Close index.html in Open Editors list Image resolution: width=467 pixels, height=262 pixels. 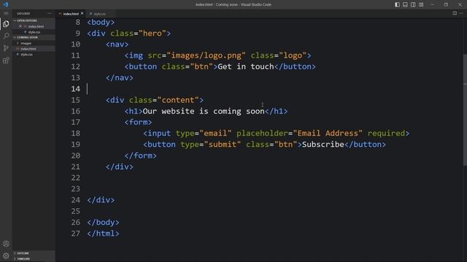coord(20,26)
